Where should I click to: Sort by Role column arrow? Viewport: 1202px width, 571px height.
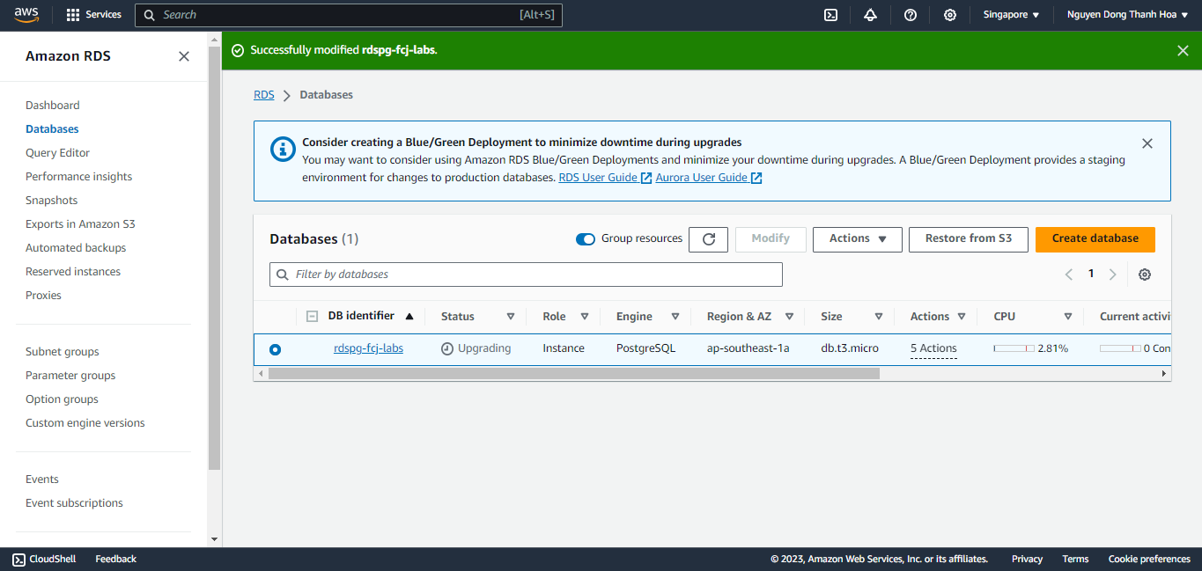[x=585, y=317]
